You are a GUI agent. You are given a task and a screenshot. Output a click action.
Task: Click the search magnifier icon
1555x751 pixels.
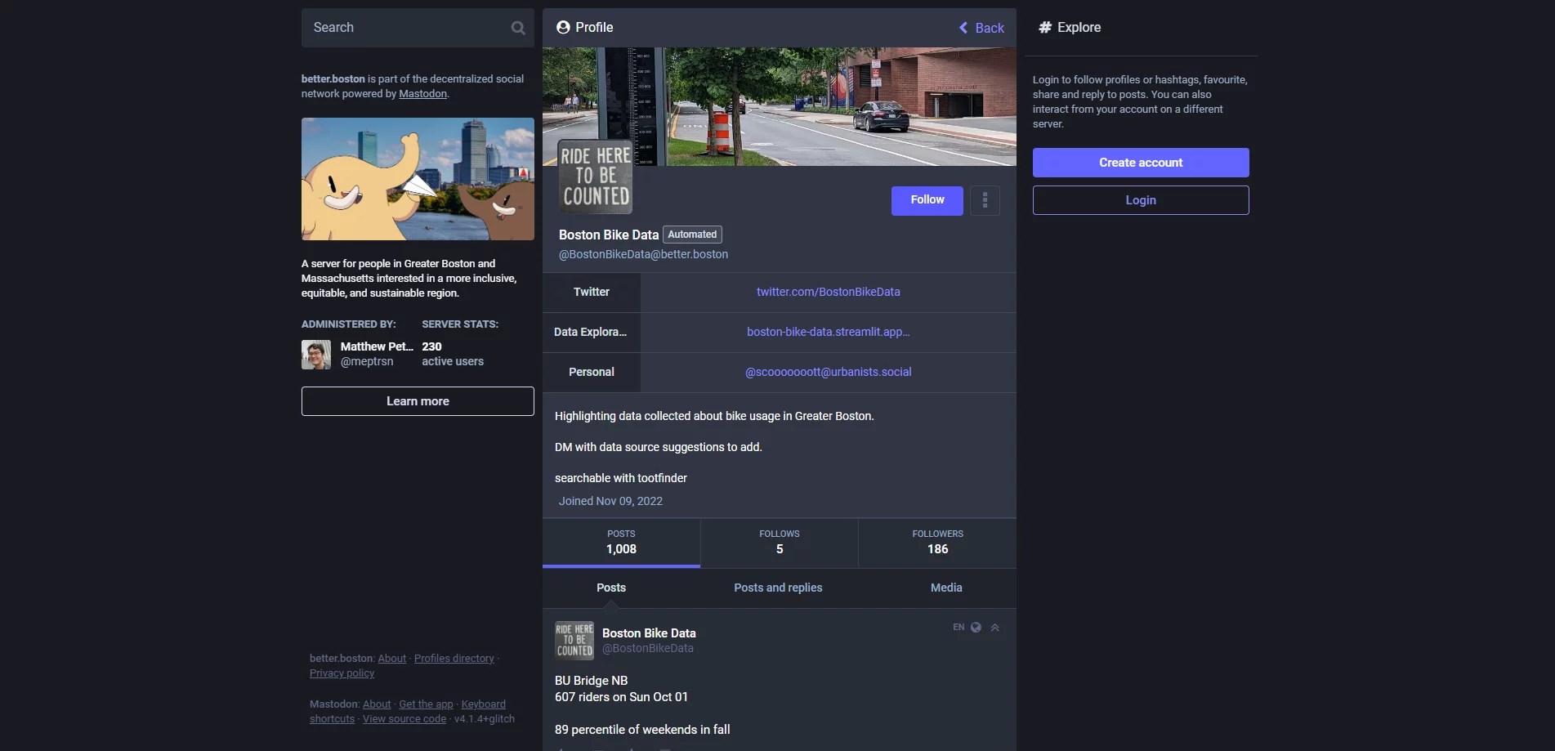click(518, 28)
